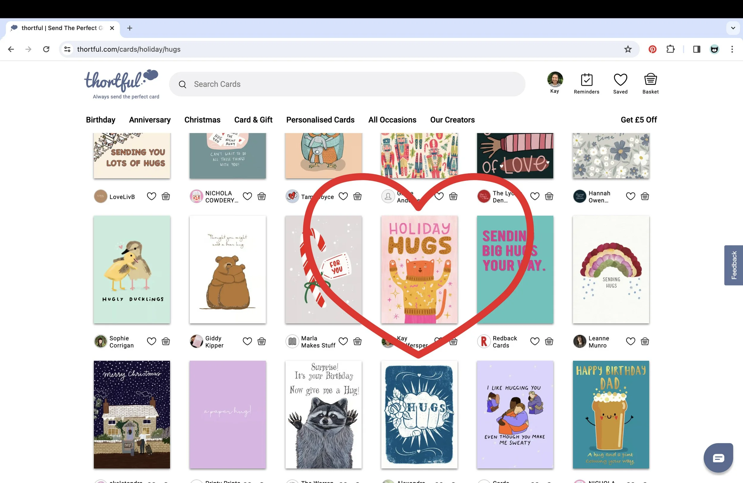Open the Christmas menu item
The width and height of the screenshot is (743, 483).
point(202,120)
